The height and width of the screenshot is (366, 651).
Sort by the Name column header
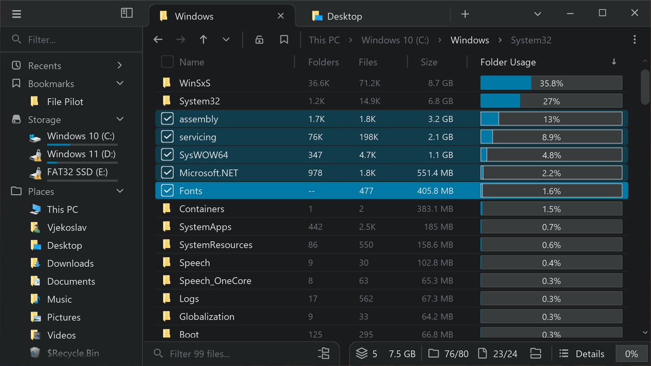[192, 62]
